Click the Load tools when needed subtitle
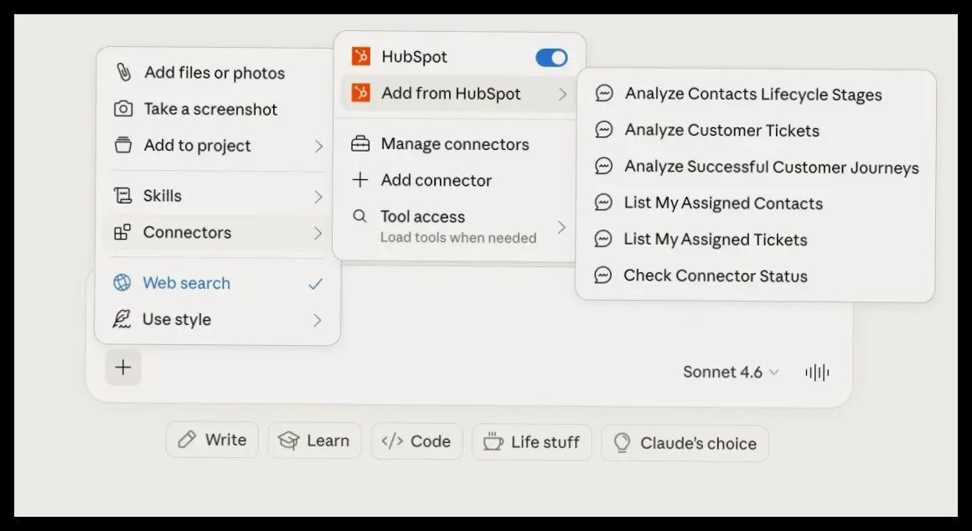The height and width of the screenshot is (531, 972). (458, 237)
